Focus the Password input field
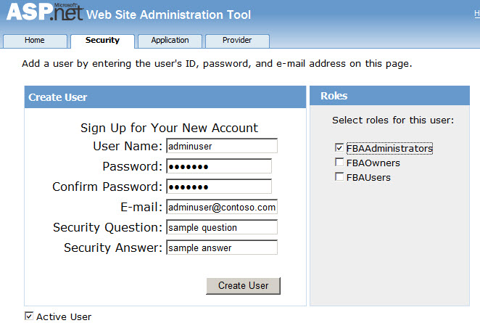The image size is (480, 323). tap(218, 166)
